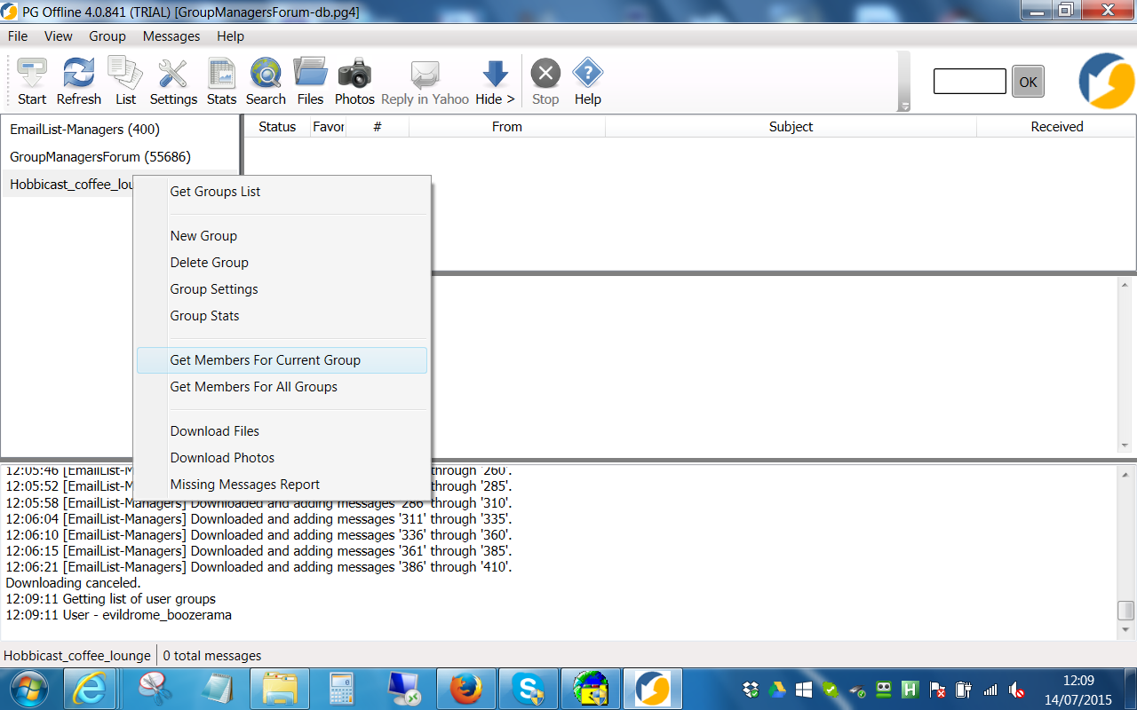The width and height of the screenshot is (1137, 710).
Task: Open the File menu
Action: tap(18, 36)
